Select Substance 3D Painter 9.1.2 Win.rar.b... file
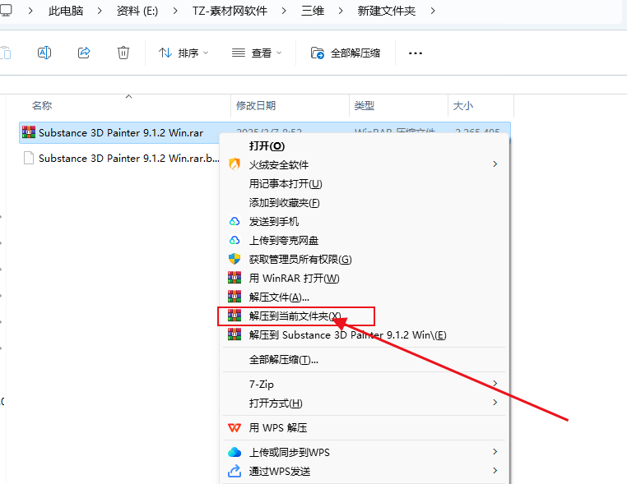The image size is (627, 484). tap(128, 158)
